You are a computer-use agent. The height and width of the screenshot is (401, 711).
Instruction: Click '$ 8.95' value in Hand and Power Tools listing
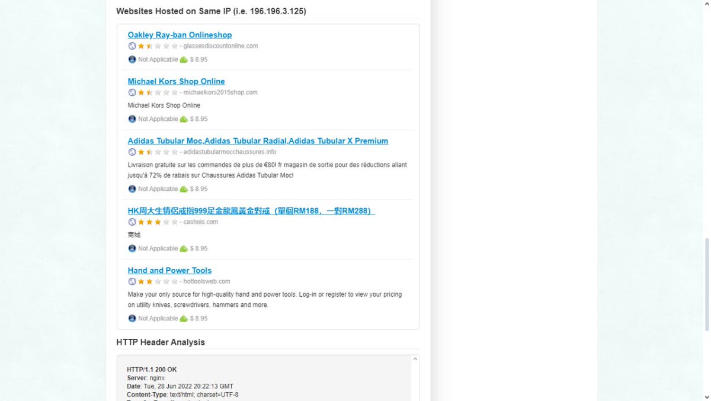click(x=199, y=319)
